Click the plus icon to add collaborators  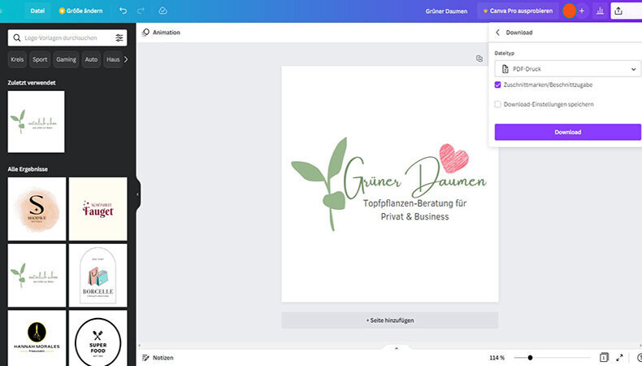pyautogui.click(x=582, y=11)
